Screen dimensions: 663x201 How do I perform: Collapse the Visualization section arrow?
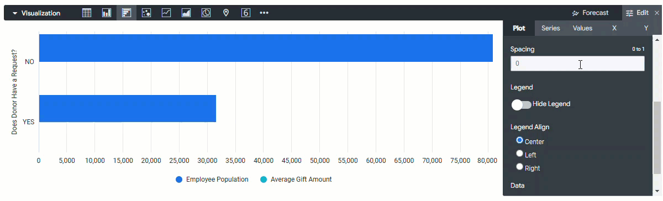15,13
